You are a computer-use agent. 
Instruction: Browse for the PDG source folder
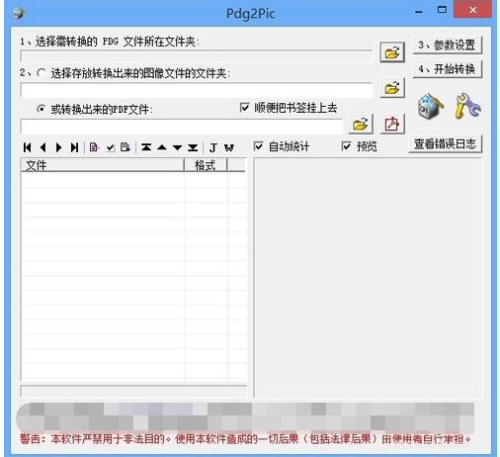coord(392,52)
